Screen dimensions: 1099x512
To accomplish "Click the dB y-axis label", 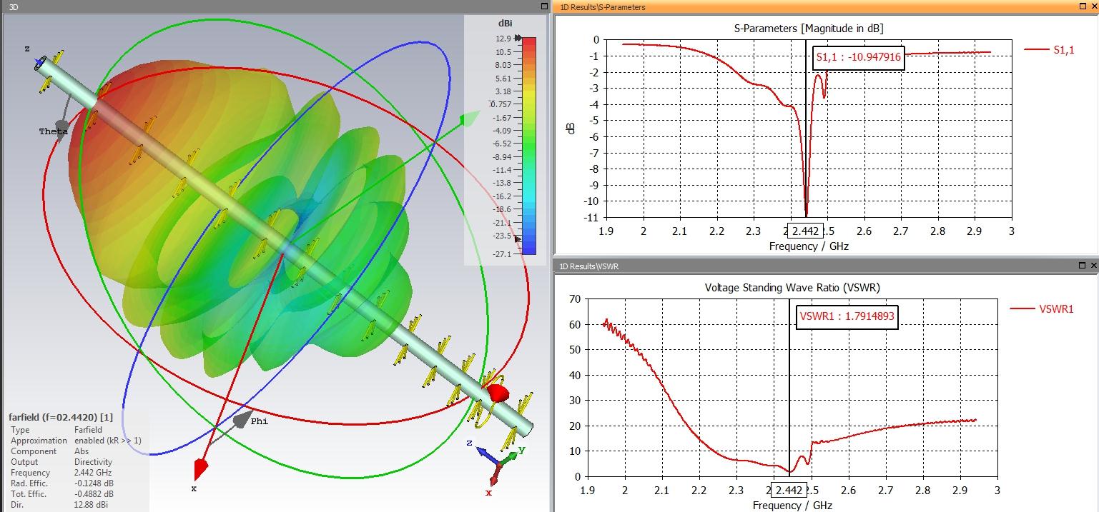I will click(x=571, y=129).
